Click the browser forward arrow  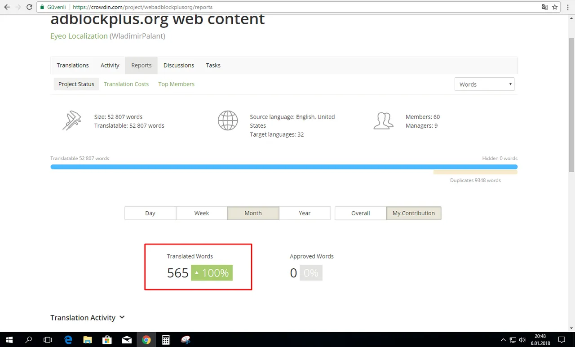[18, 7]
